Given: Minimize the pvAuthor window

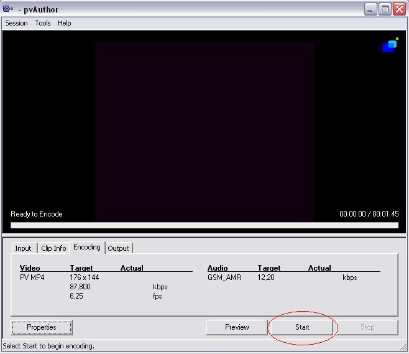Looking at the screenshot, I should 370,9.
